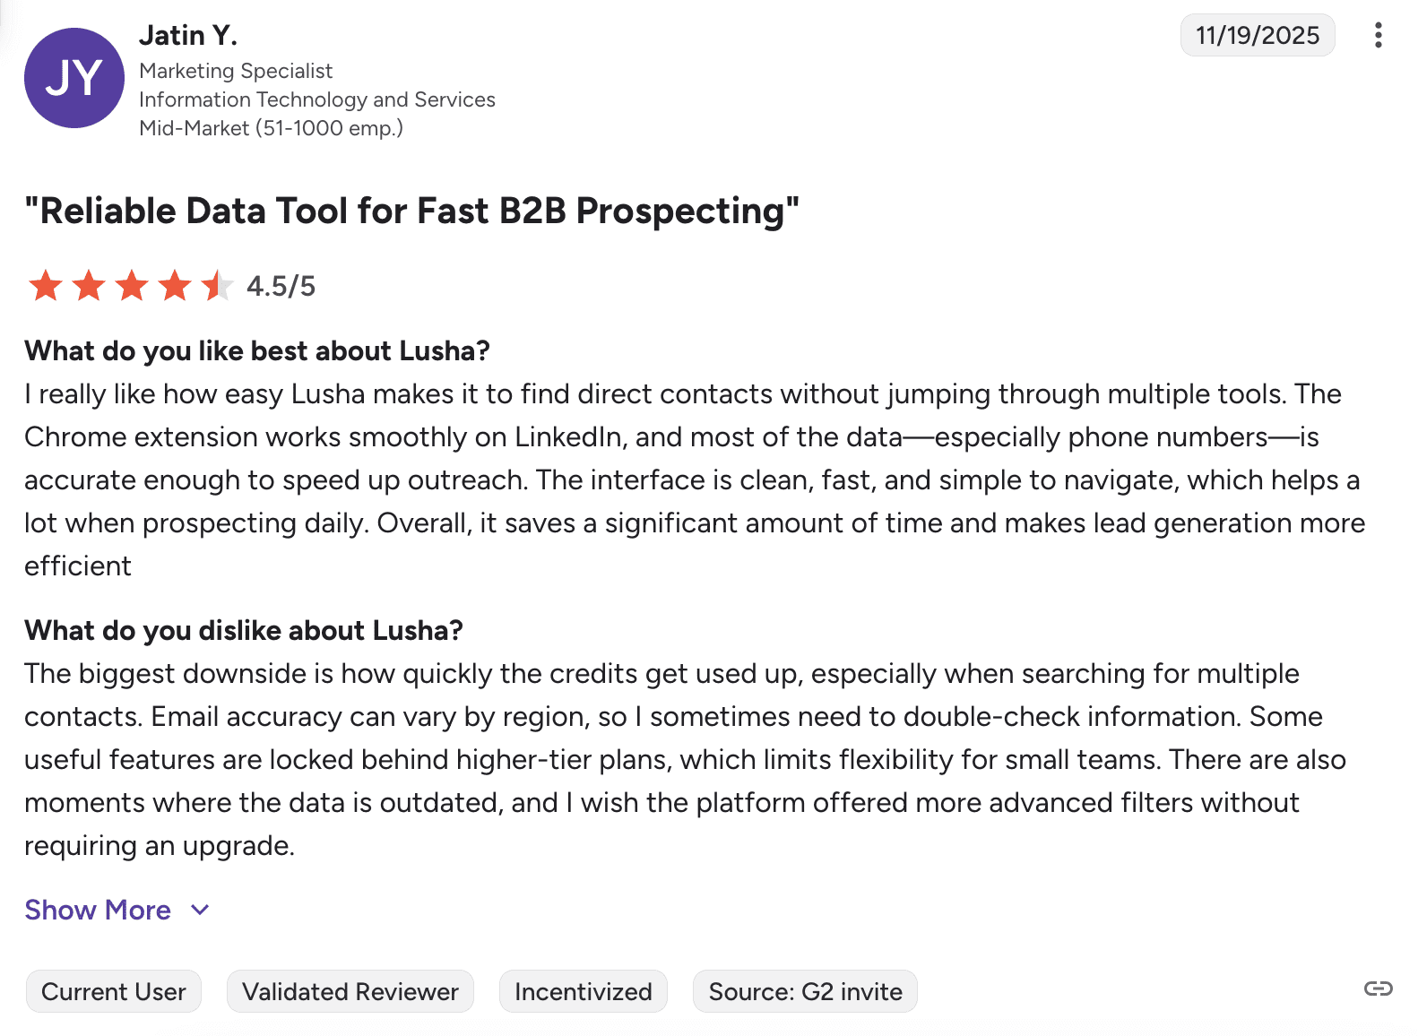Click the "dislike about Lusha" heading
Viewport: 1418px width, 1036px height.
pos(244,631)
